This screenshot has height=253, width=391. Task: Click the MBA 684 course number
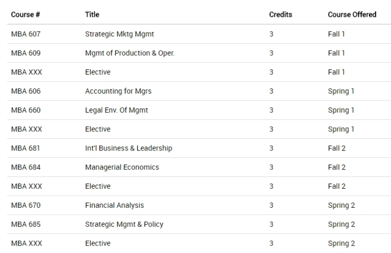[26, 167]
